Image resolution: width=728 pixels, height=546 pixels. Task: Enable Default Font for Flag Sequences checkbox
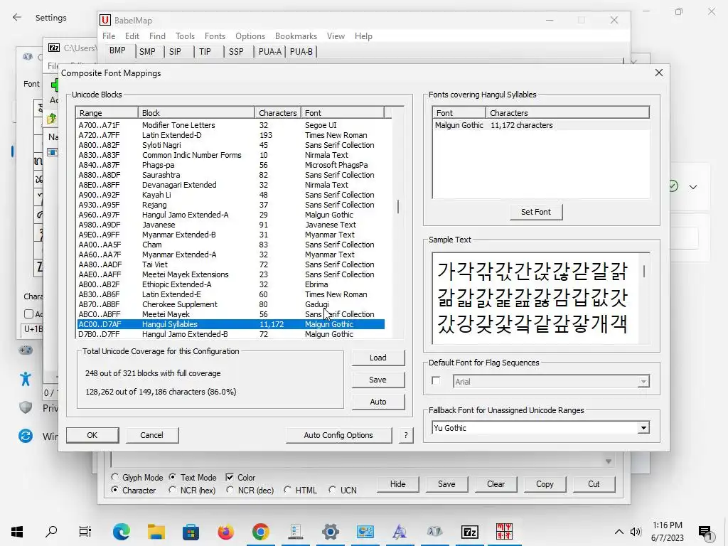[436, 381]
